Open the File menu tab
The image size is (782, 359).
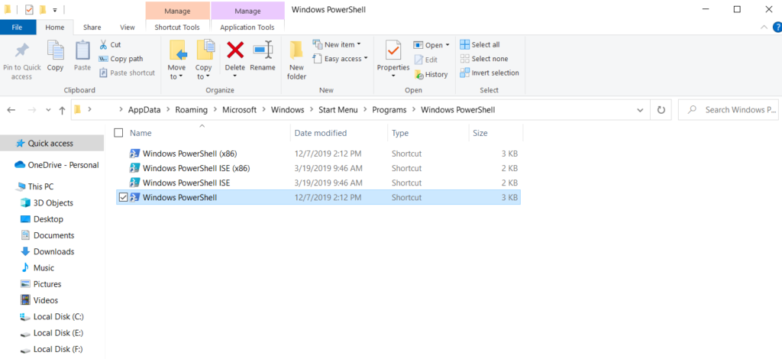(18, 27)
